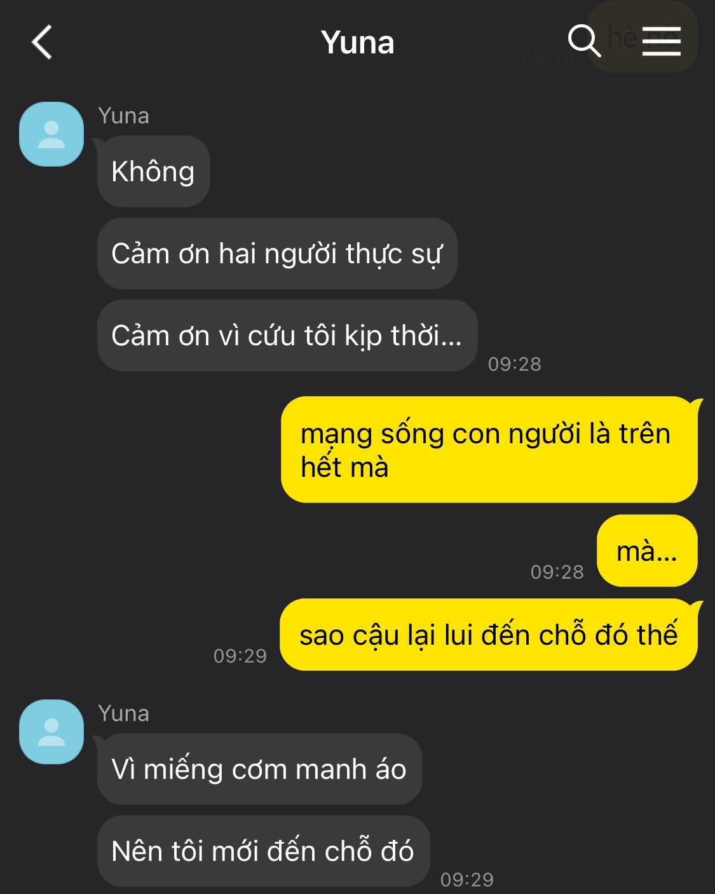Image resolution: width=715 pixels, height=894 pixels.
Task: Tap the 09:28 timestamp after Yuna's thank-you message
Action: click(x=515, y=364)
